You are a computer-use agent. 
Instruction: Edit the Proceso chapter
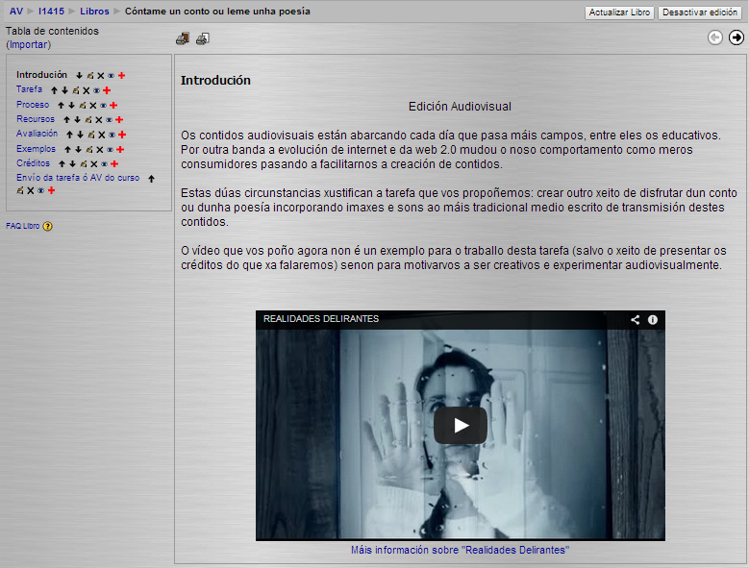pyautogui.click(x=82, y=106)
